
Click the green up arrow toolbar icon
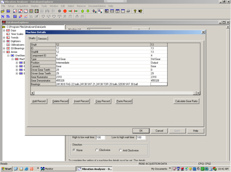[82, 11]
